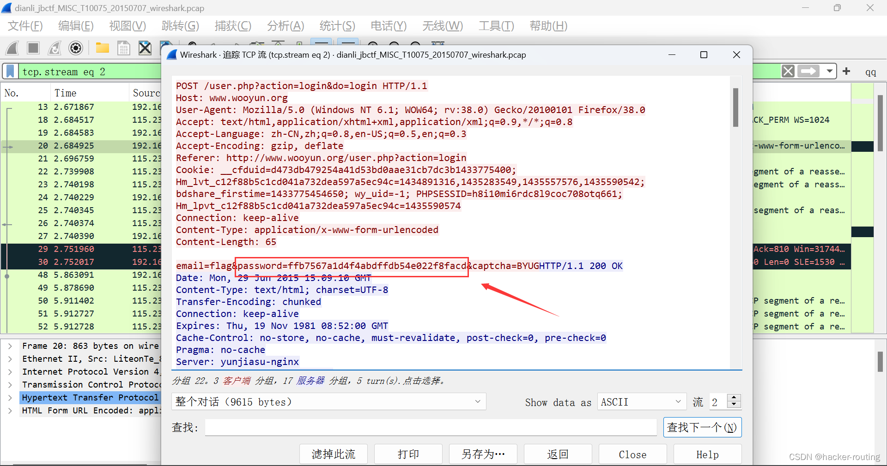
Task: Open the 视图(V) menu
Action: [x=128, y=26]
